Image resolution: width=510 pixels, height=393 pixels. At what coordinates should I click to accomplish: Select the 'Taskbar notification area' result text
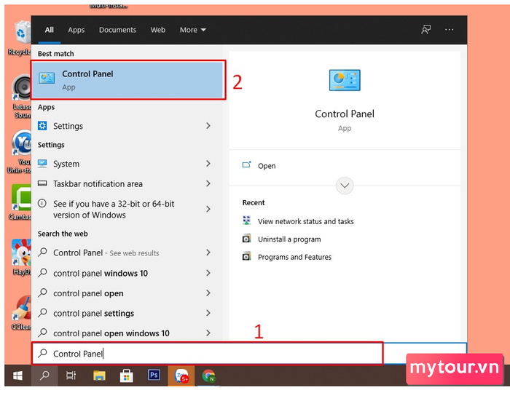tap(98, 184)
